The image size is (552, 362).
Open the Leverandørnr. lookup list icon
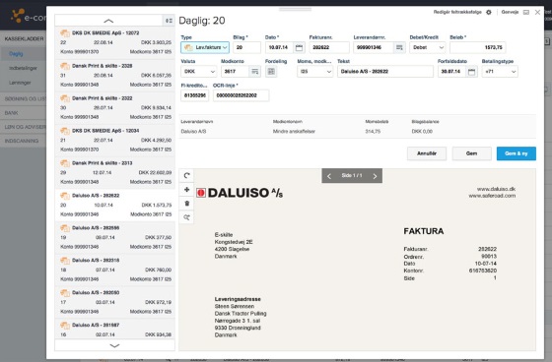[x=399, y=47]
